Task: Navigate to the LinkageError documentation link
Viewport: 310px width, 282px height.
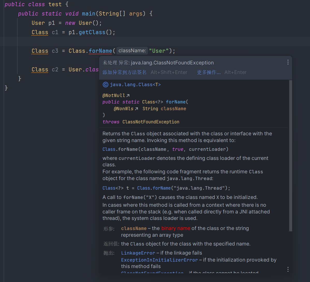Action: [x=138, y=253]
